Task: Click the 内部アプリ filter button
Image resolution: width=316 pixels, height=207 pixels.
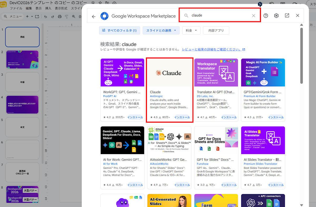Action: click(x=216, y=30)
